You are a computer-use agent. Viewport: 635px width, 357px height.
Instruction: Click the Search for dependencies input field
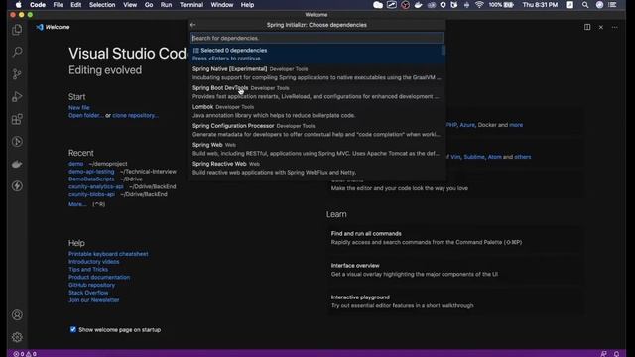tap(317, 38)
